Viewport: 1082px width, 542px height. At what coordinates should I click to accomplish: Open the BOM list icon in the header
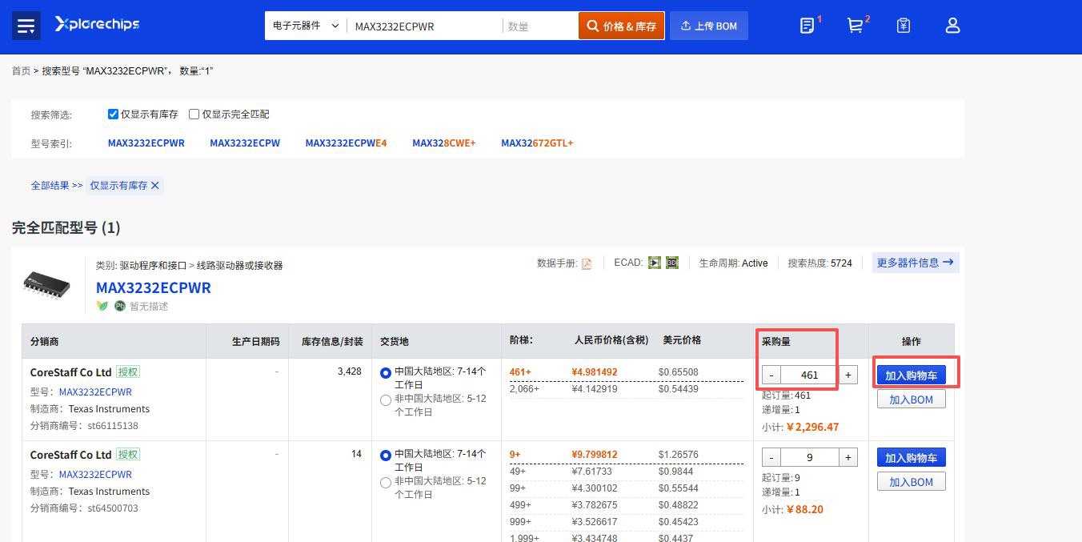(x=807, y=26)
